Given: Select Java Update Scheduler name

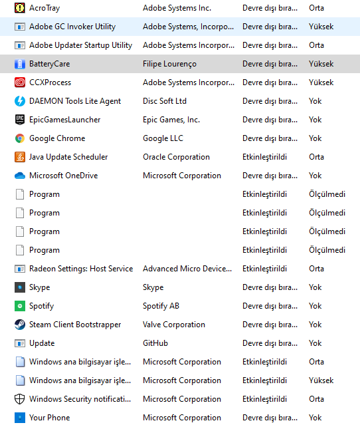Looking at the screenshot, I should (x=68, y=157).
